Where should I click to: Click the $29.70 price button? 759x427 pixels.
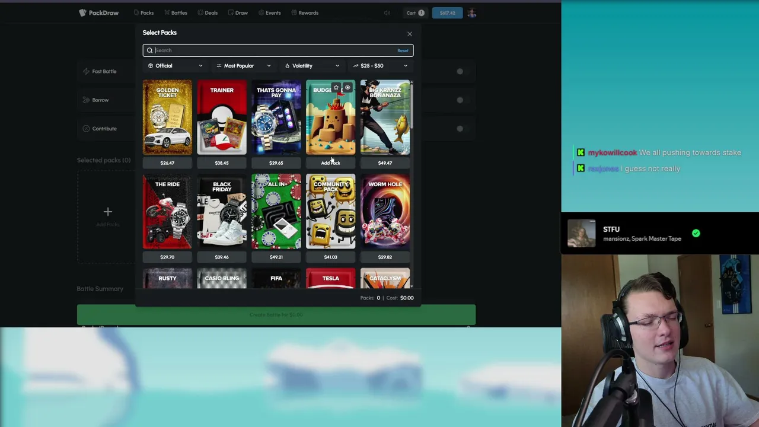(x=167, y=257)
